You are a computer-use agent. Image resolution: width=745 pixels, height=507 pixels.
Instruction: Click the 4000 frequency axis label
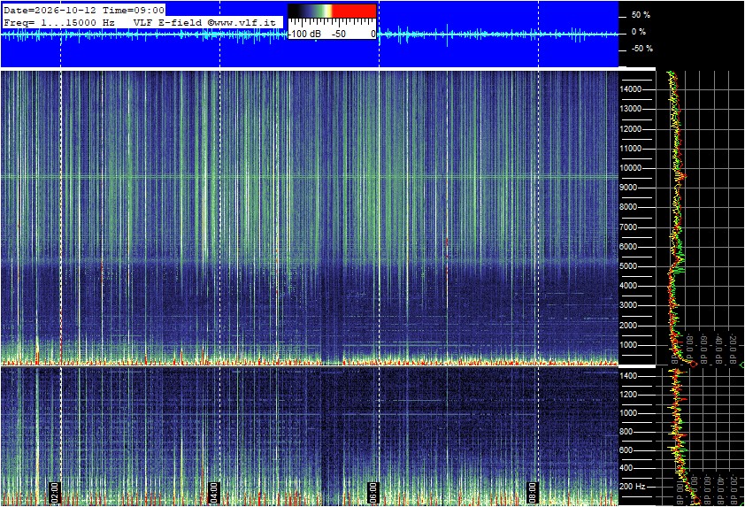pos(628,286)
